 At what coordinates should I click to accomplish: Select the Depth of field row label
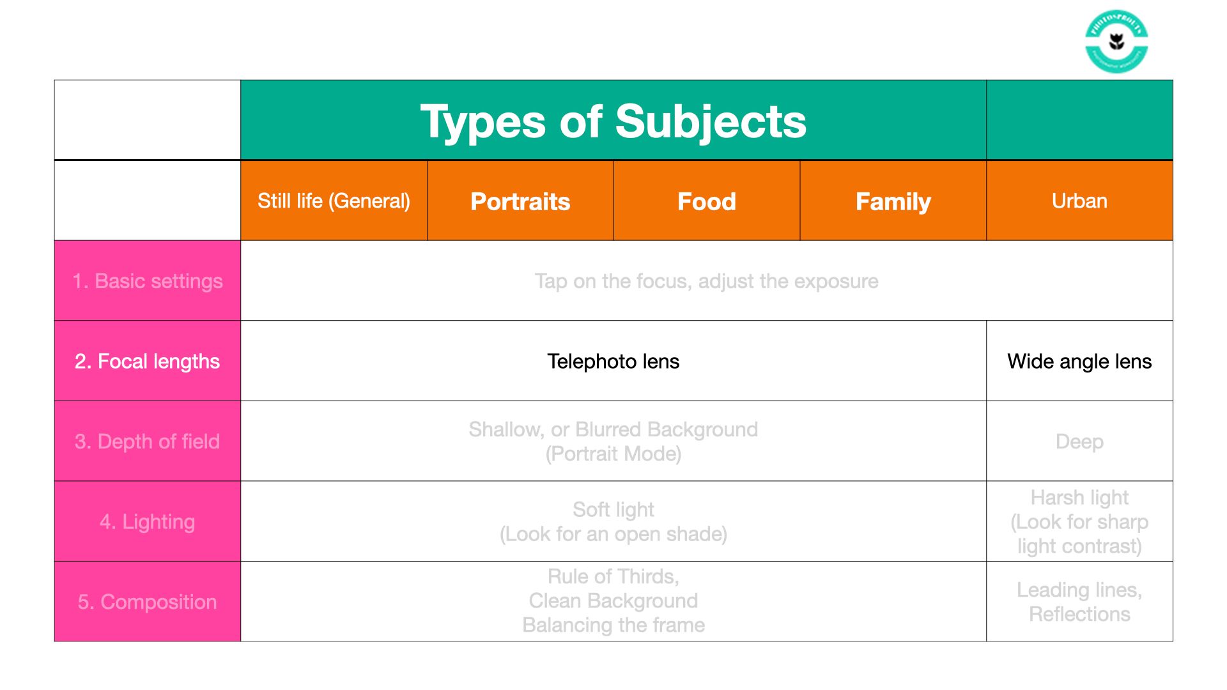coord(148,441)
